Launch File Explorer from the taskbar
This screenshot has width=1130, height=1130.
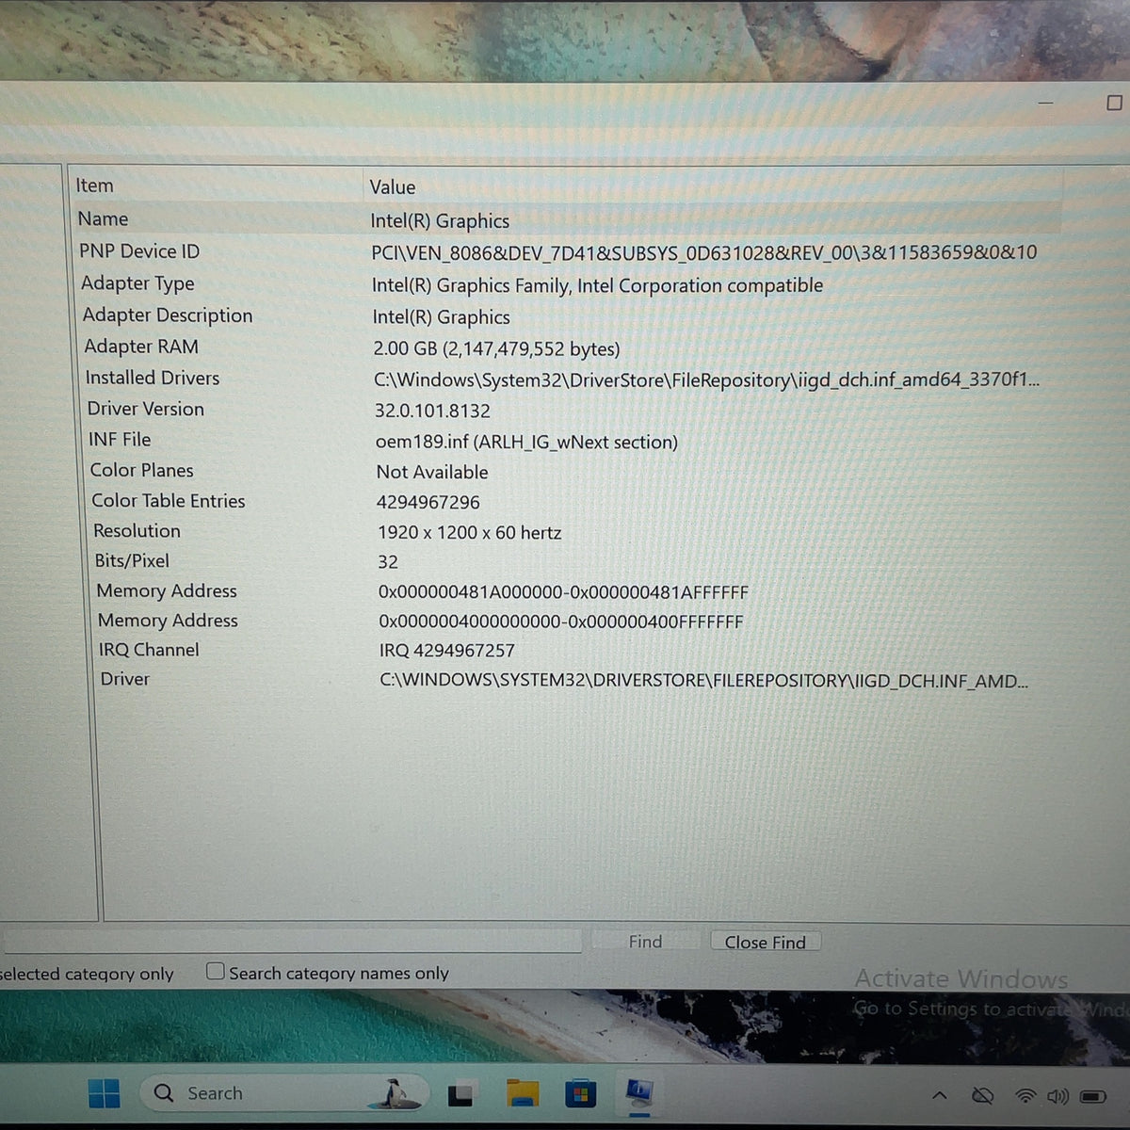[x=523, y=1093]
